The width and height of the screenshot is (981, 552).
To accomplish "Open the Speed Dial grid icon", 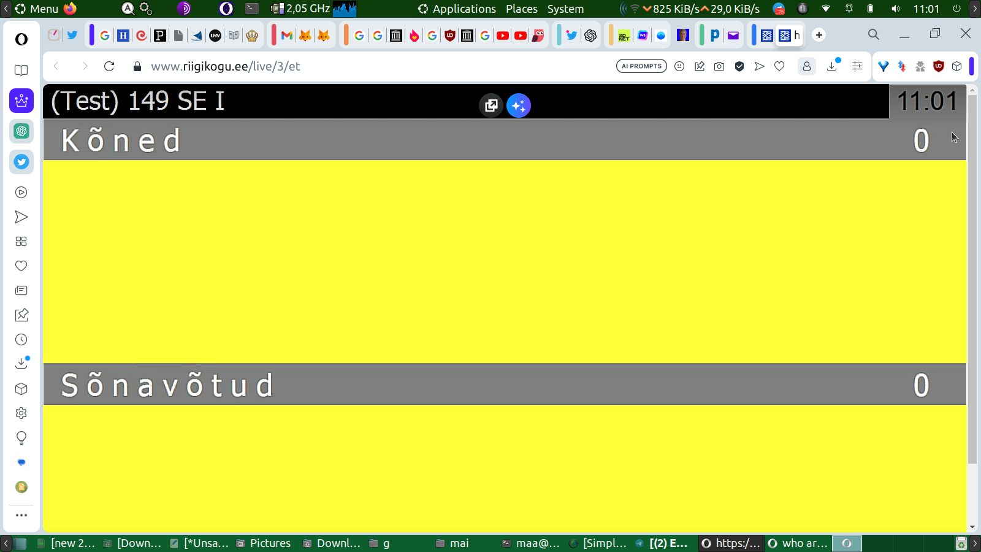I will (x=21, y=242).
